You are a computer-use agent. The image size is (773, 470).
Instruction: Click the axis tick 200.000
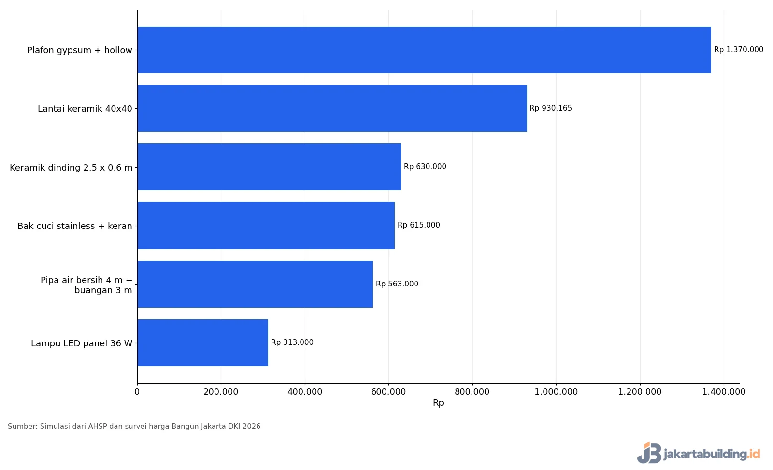221,392
